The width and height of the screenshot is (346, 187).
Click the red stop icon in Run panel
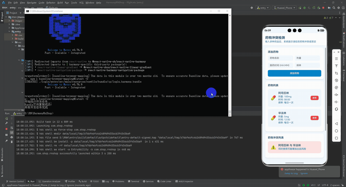(x=7, y=129)
